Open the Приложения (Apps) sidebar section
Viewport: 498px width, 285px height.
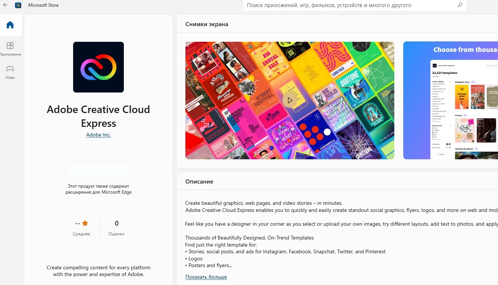pyautogui.click(x=10, y=49)
